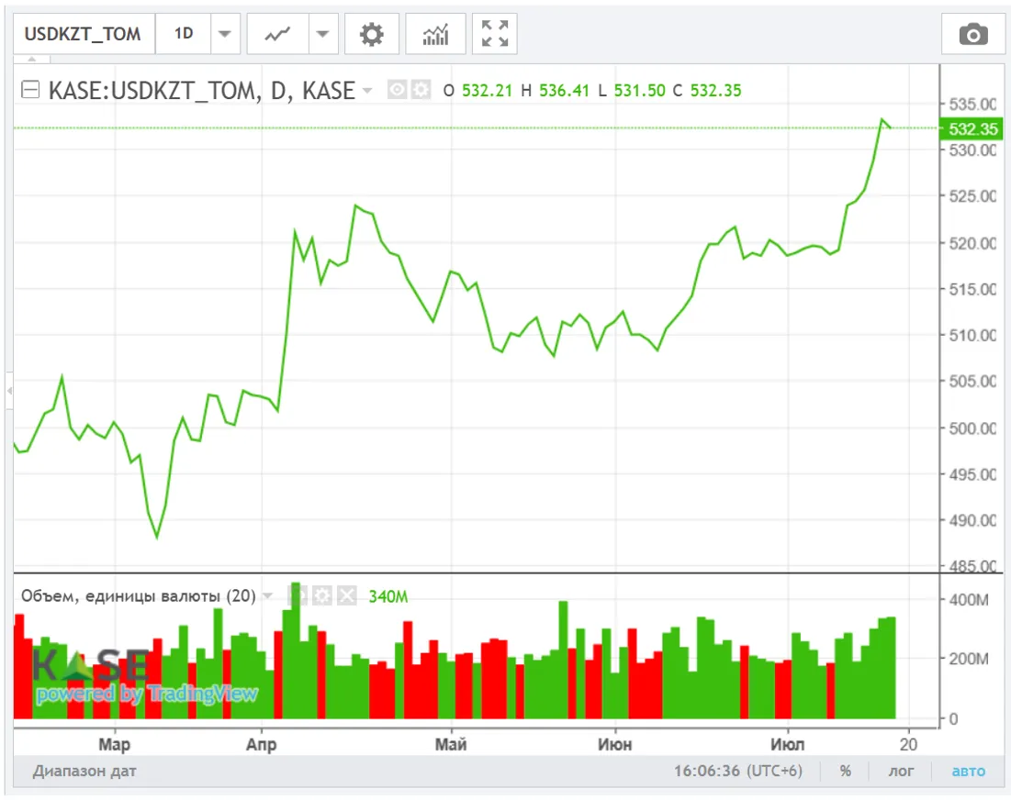1011x800 pixels.
Task: Toggle percentage scale mode
Action: (x=845, y=771)
